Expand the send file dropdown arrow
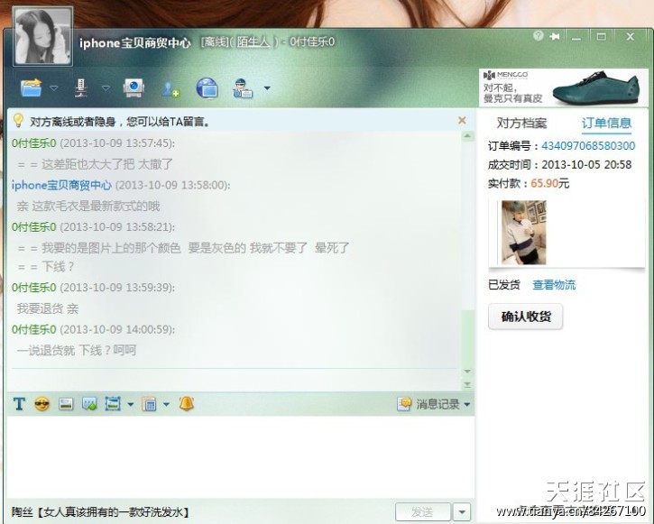654x524 pixels. click(54, 88)
